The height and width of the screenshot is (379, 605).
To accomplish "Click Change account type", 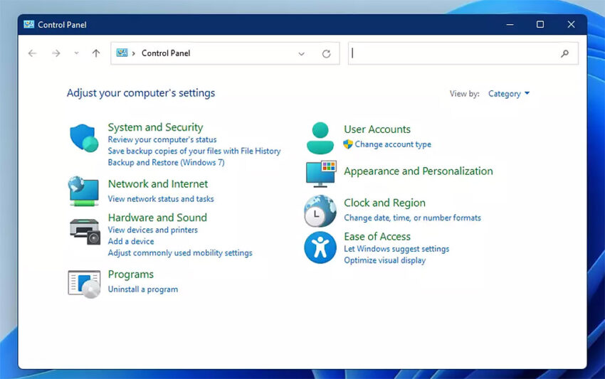I will 393,144.
